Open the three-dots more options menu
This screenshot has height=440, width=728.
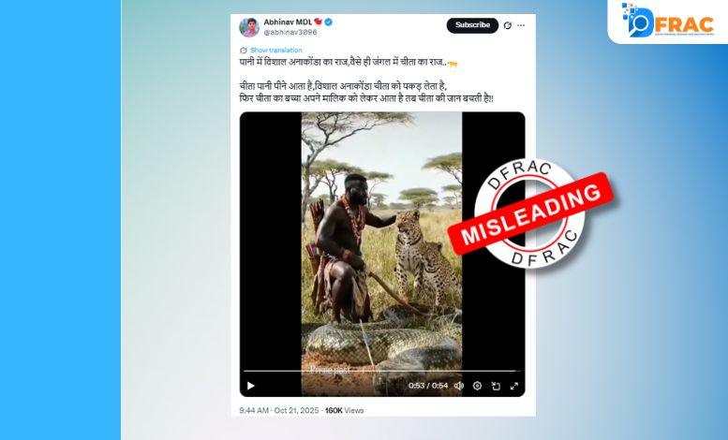(x=521, y=25)
